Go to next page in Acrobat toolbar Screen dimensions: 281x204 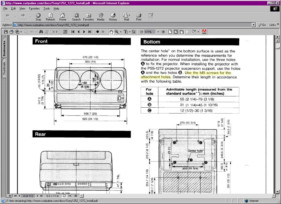point(84,32)
